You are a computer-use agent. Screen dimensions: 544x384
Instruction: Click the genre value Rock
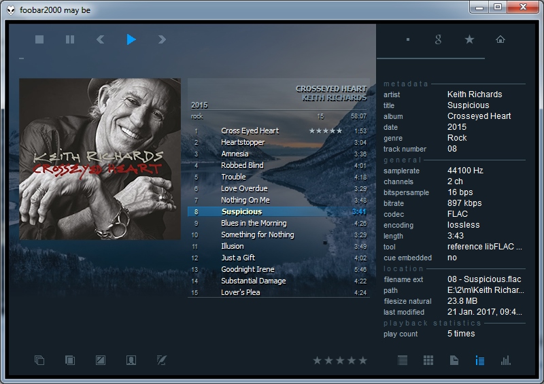[x=457, y=138]
